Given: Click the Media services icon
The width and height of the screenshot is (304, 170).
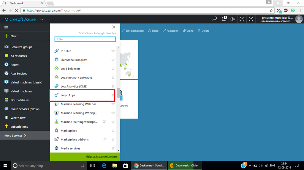Looking at the screenshot, I should pyautogui.click(x=56, y=148).
